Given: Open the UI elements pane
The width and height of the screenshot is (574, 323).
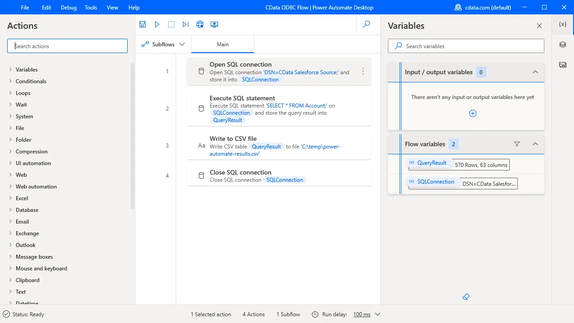Looking at the screenshot, I should click(x=562, y=45).
